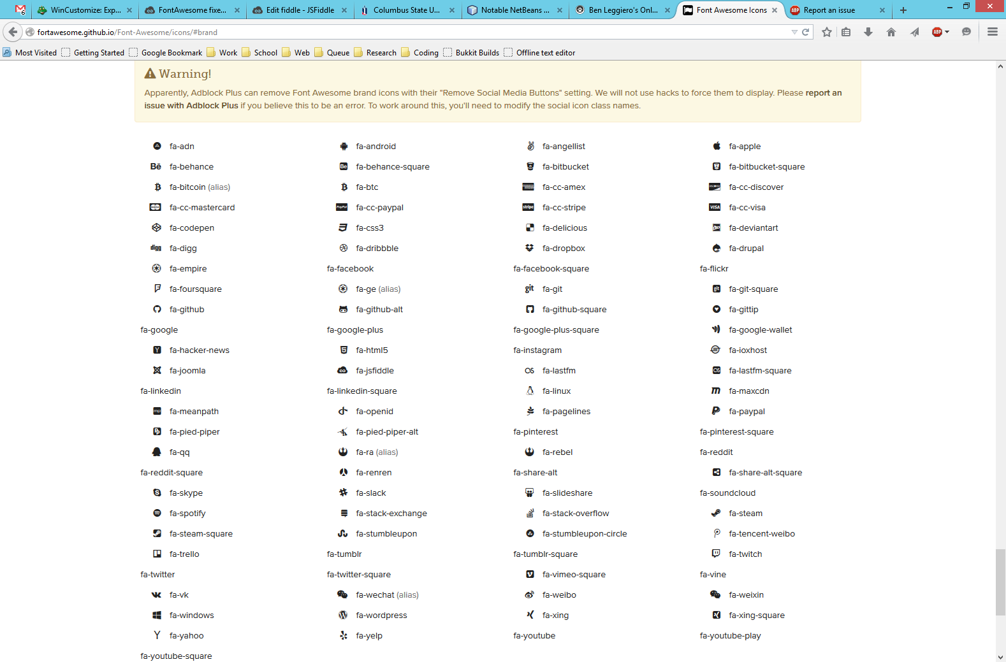Click the fa-stack-overflow icon
1006x662 pixels.
point(530,513)
